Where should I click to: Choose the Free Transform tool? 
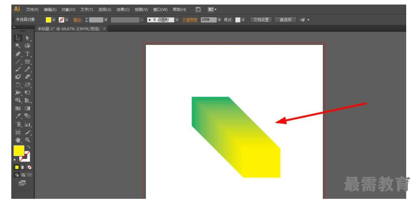tap(28, 93)
